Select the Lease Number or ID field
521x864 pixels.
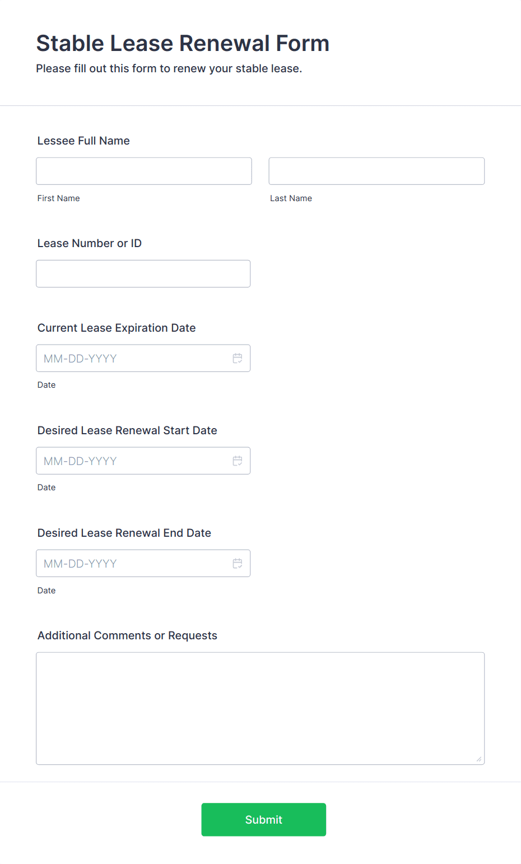(x=143, y=273)
